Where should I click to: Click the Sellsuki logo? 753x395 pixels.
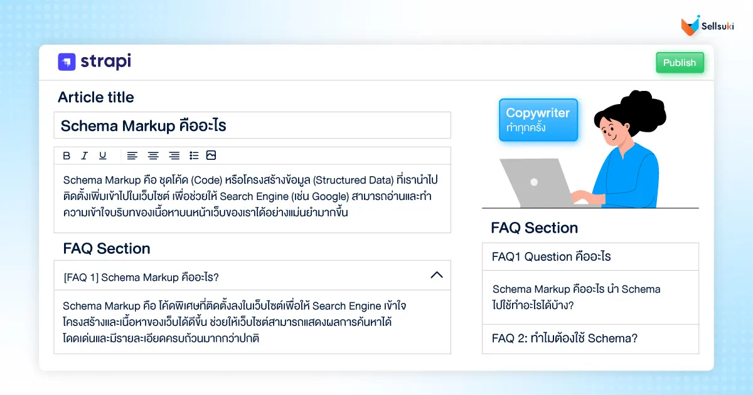[707, 25]
